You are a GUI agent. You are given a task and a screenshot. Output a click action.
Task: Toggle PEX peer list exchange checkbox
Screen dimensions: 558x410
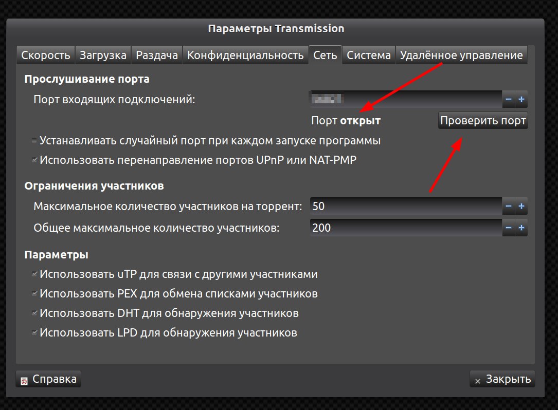coord(34,294)
